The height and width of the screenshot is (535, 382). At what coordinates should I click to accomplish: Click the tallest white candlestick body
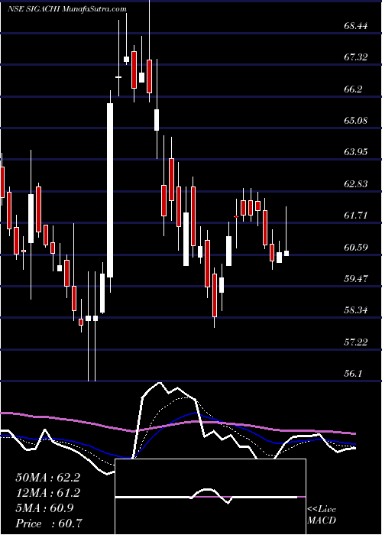[x=110, y=190]
